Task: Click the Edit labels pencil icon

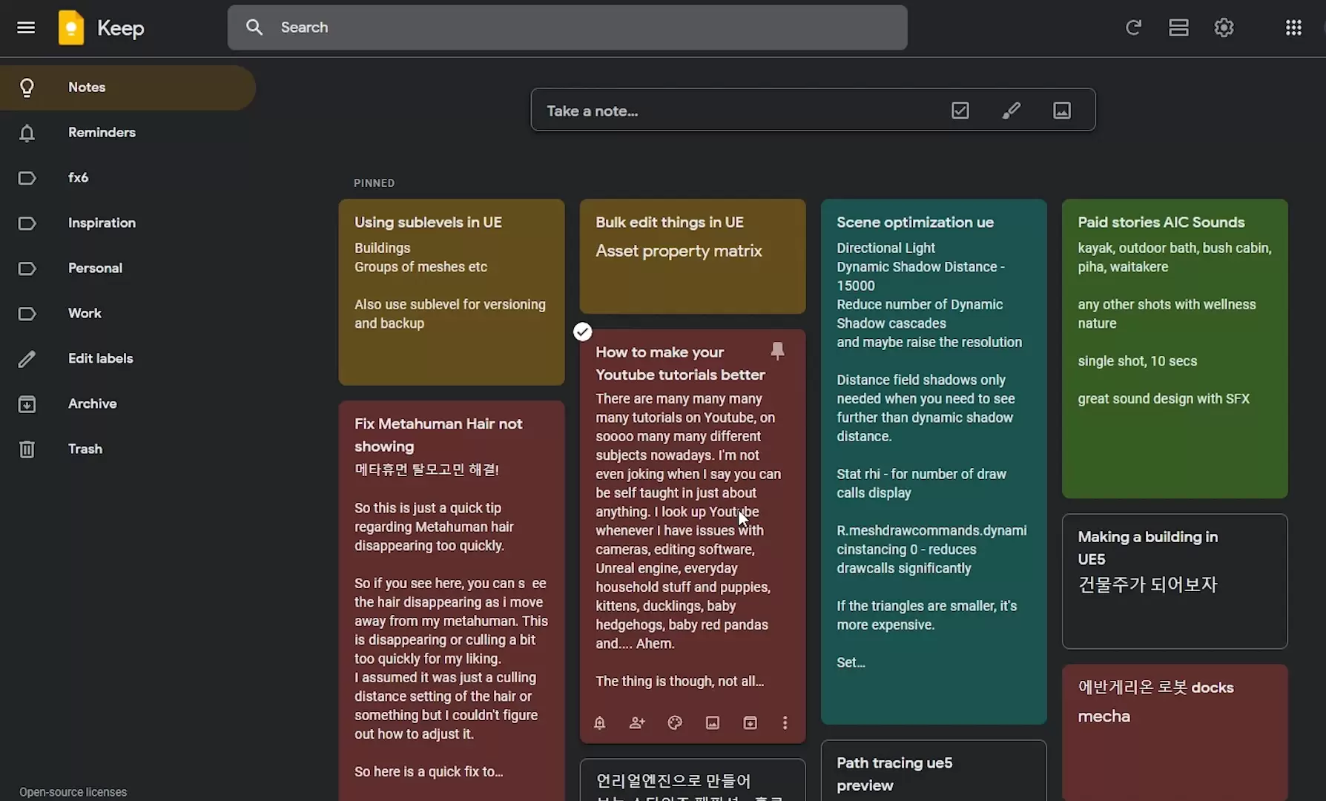Action: [27, 359]
